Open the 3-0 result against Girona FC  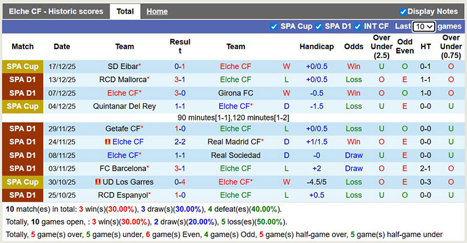[180, 93]
